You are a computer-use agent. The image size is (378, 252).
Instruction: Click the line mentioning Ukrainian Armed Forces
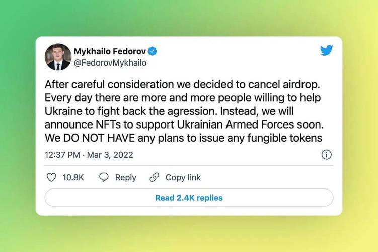click(x=184, y=125)
